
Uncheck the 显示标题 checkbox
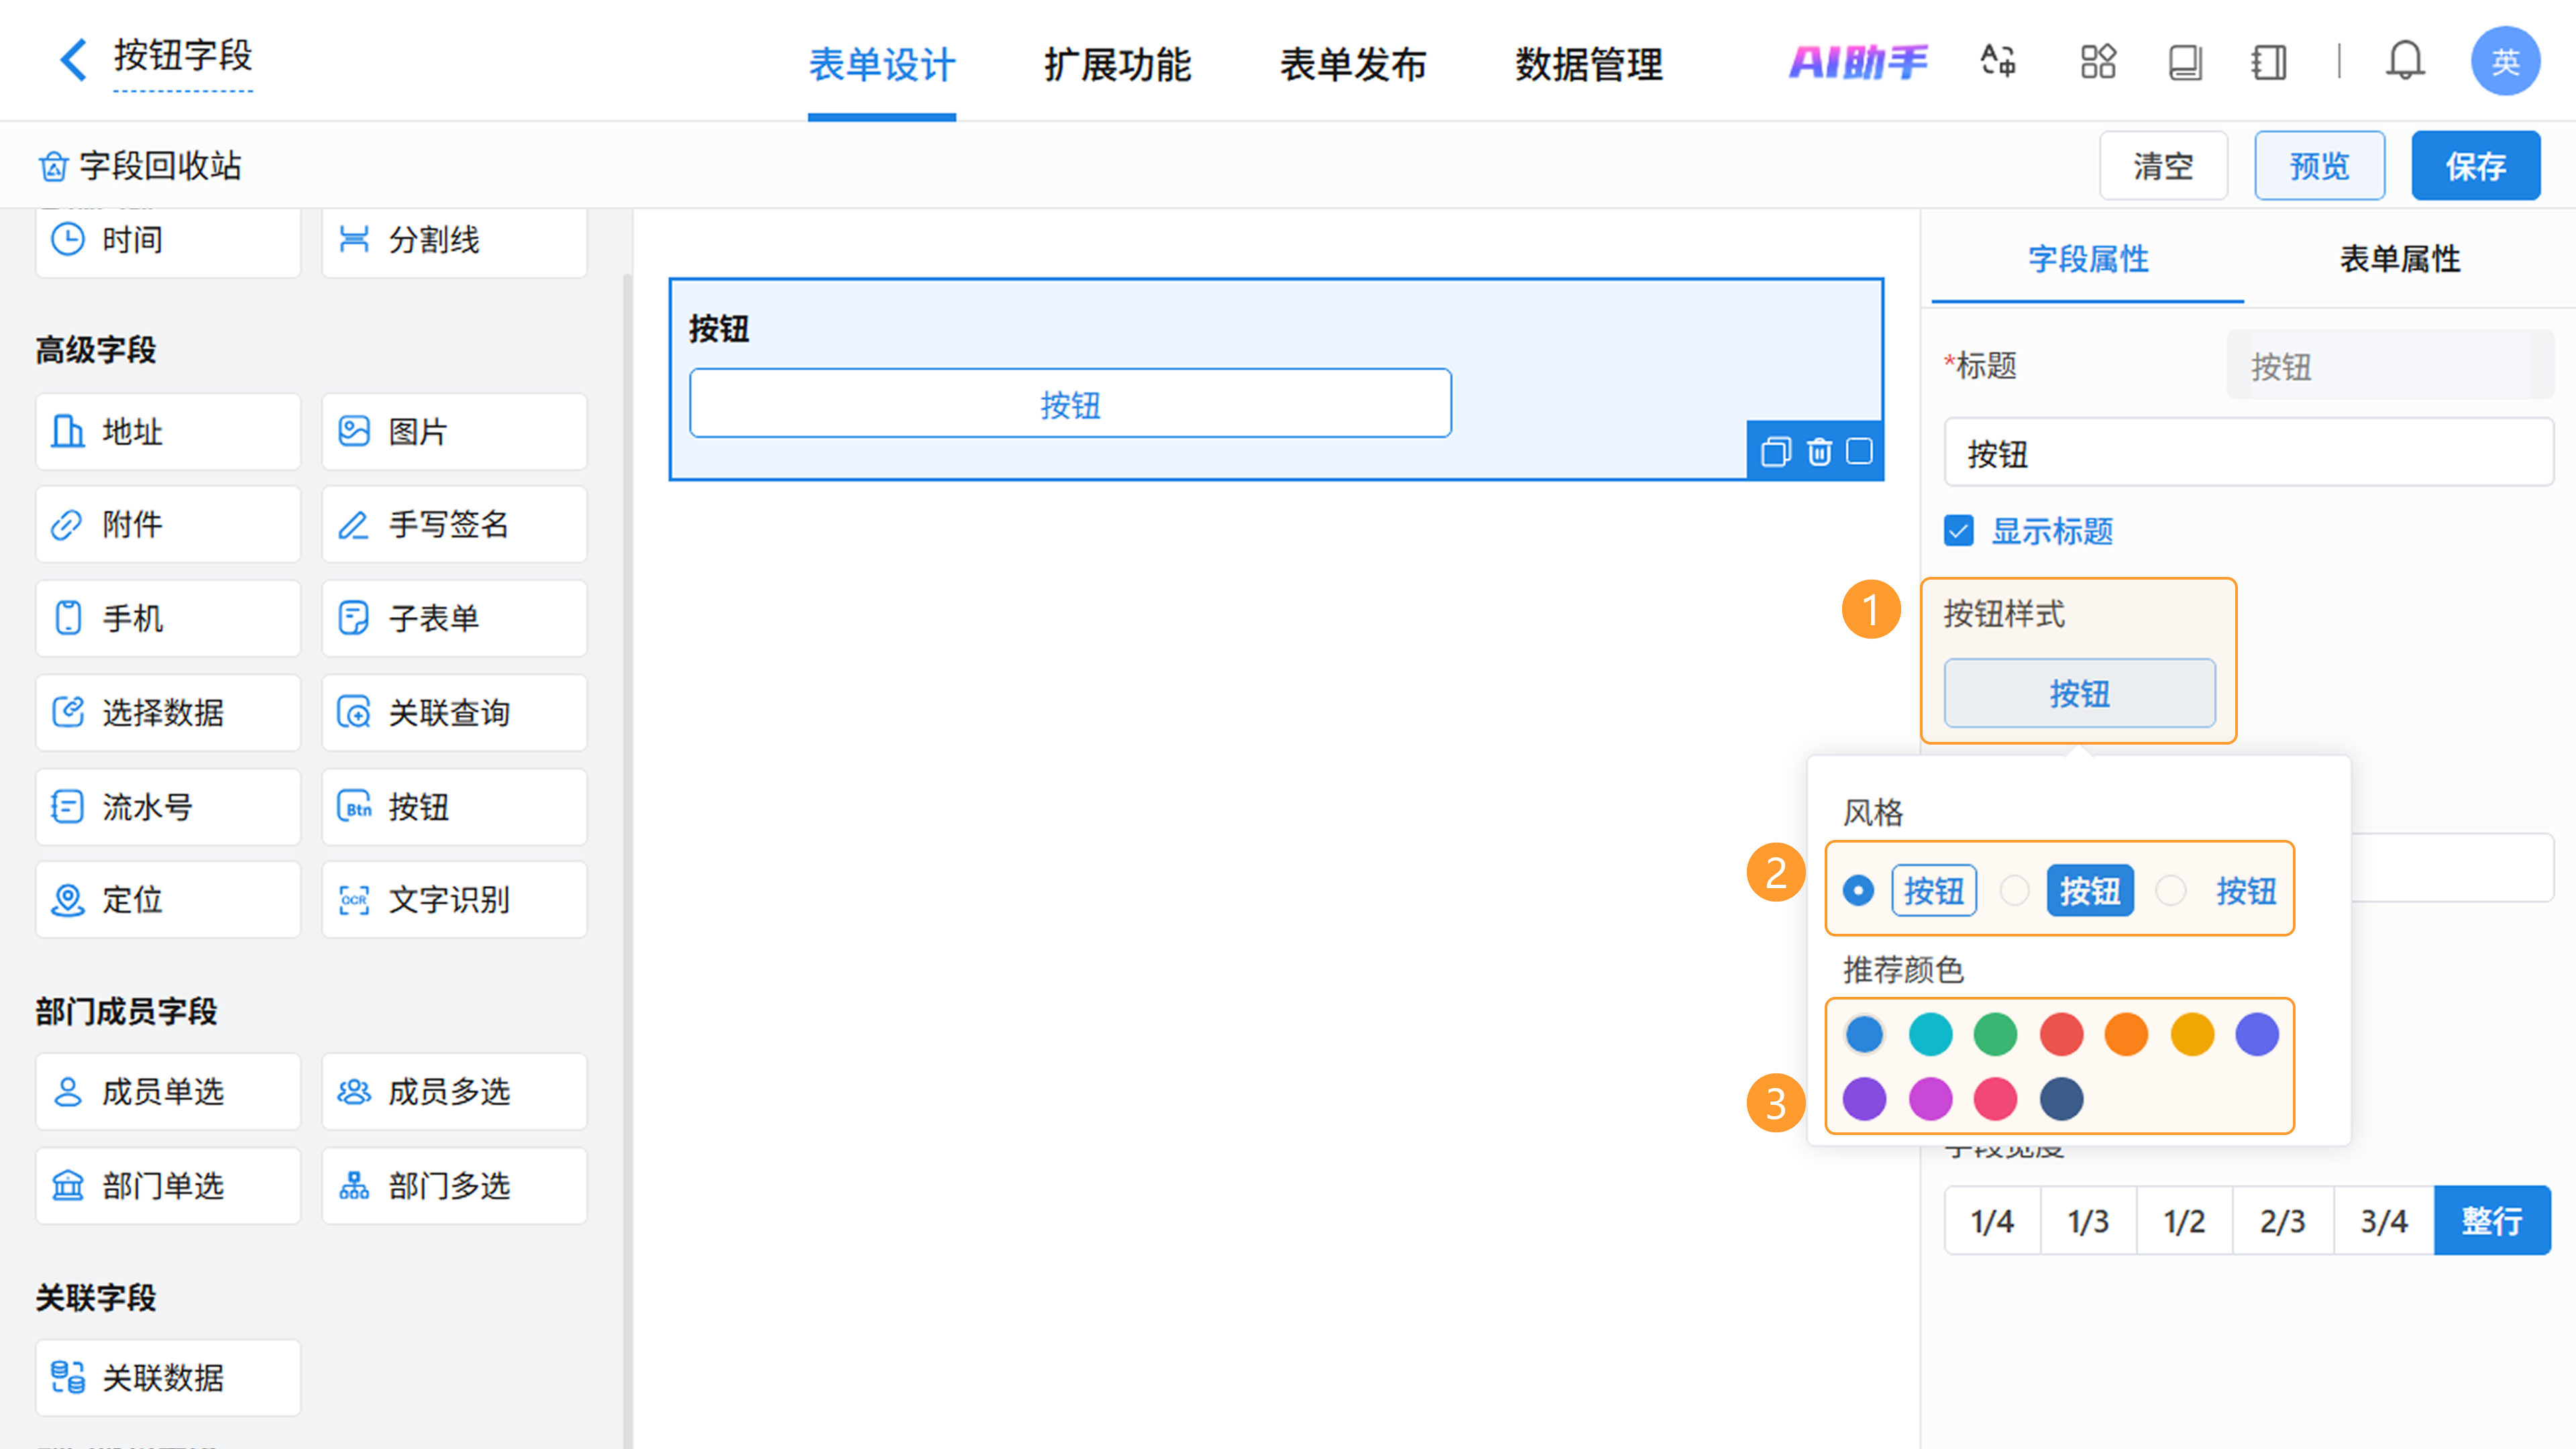click(1959, 531)
